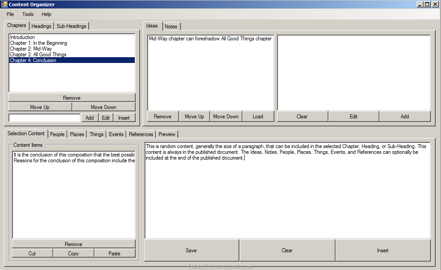The height and width of the screenshot is (270, 441).
Task: Switch to the Places tab
Action: pyautogui.click(x=77, y=134)
